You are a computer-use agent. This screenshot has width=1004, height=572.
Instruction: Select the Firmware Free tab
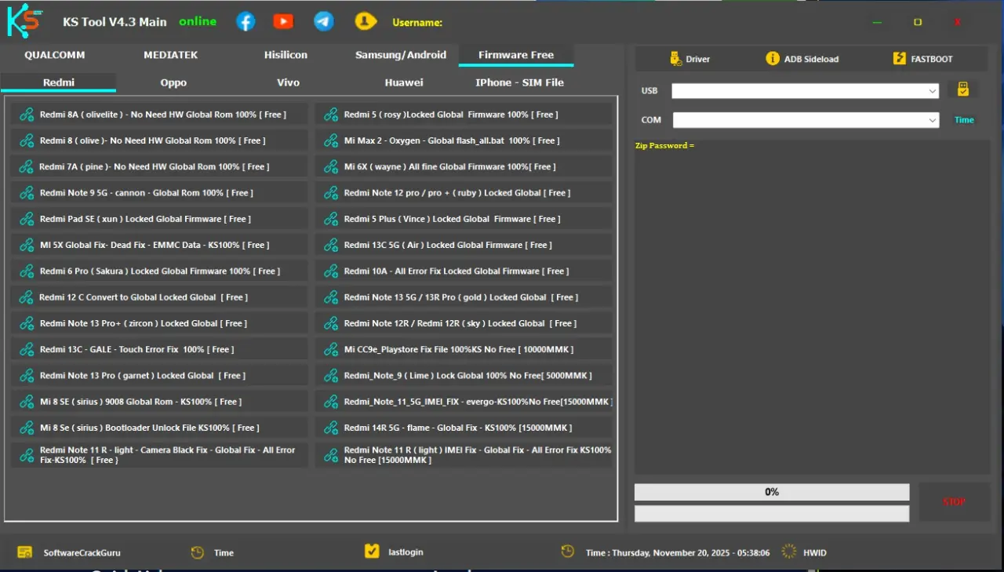click(516, 55)
